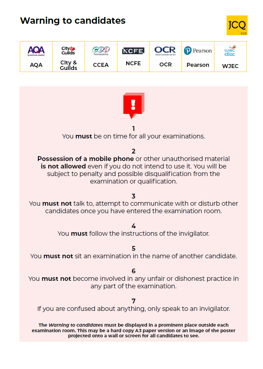Screen dimensions: 263x369
Task: Click the Pearson text label
Action: coord(198,65)
